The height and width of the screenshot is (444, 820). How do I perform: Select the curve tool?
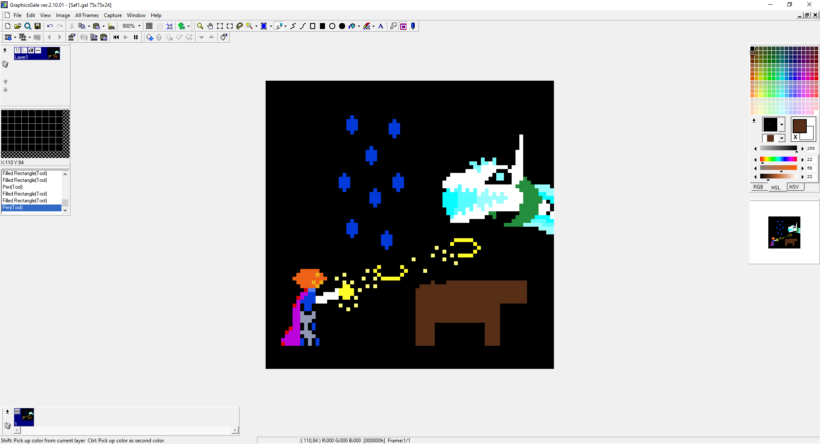[303, 26]
